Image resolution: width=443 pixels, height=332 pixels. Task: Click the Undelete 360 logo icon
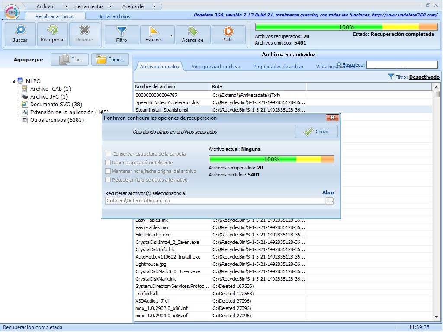pyautogui.click(x=13, y=12)
